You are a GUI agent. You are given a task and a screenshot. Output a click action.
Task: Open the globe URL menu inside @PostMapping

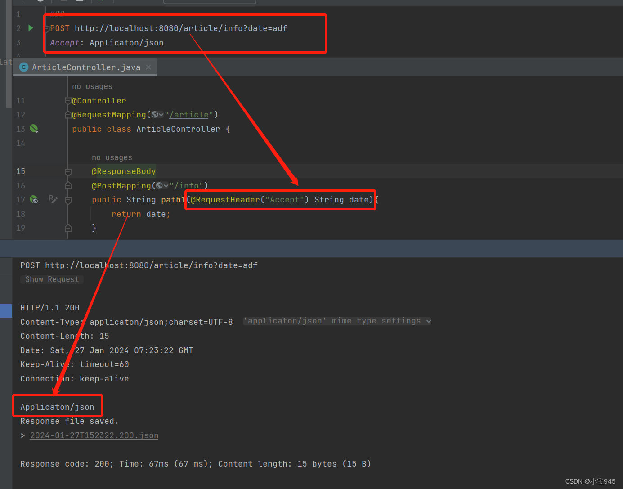tap(162, 185)
